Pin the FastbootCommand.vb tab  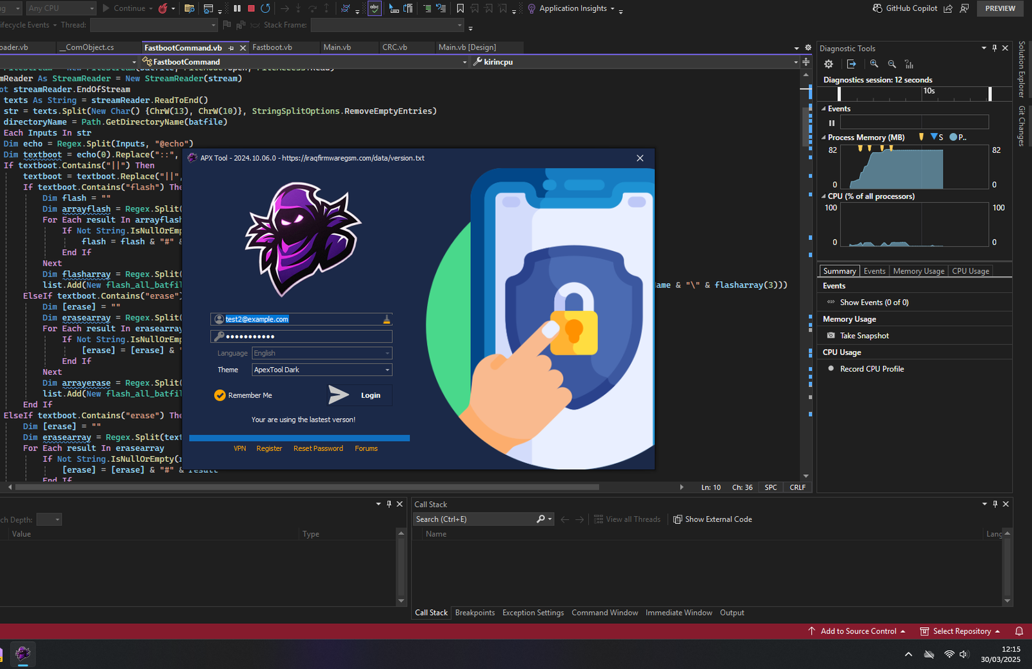(231, 48)
